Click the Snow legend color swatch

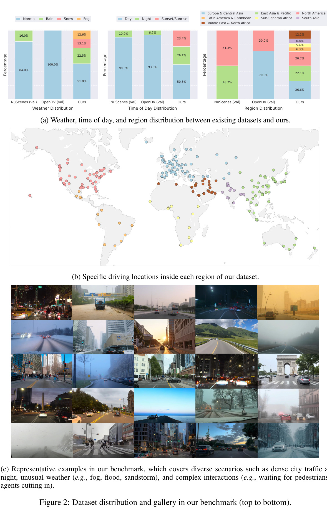tap(59, 19)
